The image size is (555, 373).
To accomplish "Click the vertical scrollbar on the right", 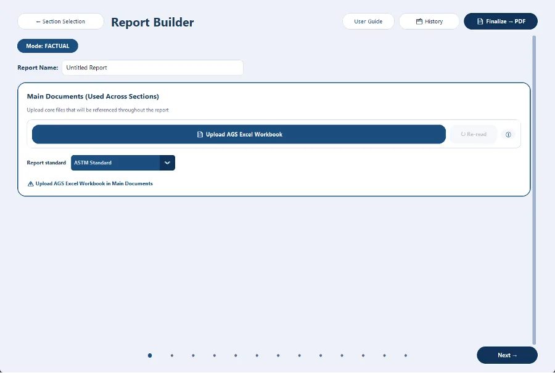I will pyautogui.click(x=534, y=190).
